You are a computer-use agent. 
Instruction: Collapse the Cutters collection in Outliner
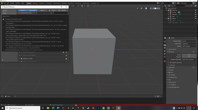(x=166, y=19)
